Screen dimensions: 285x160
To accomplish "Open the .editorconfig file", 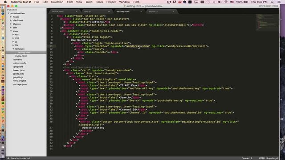I will tap(20, 63).
